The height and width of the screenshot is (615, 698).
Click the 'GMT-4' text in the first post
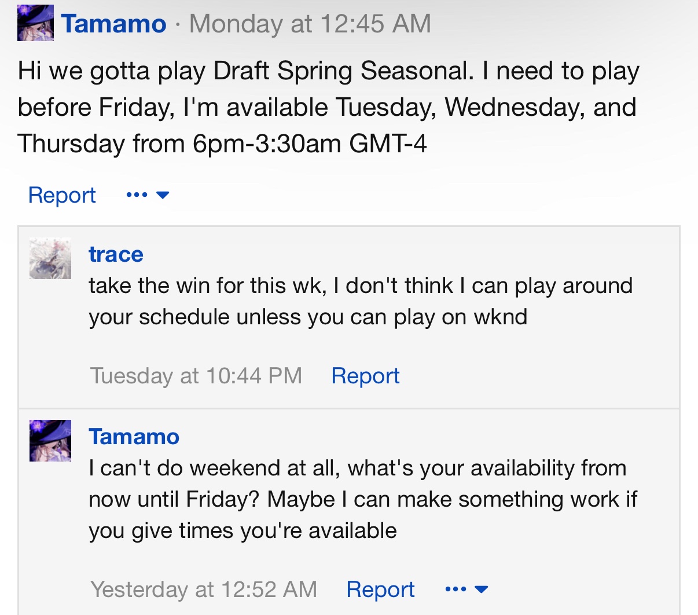(x=388, y=144)
